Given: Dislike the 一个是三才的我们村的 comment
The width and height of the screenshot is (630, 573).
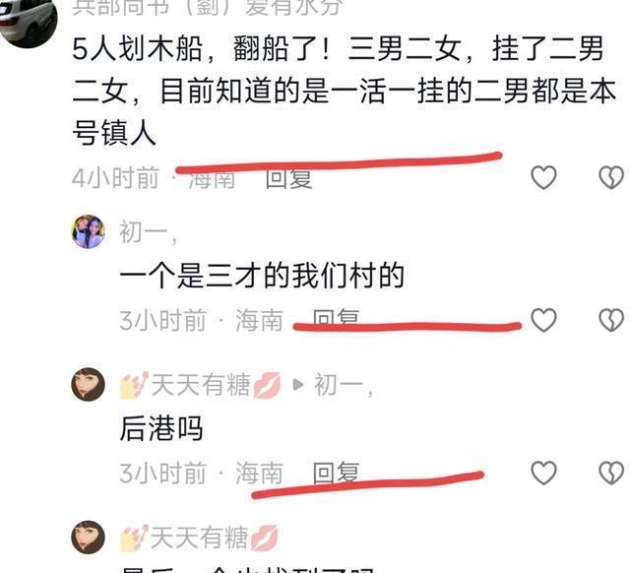Looking at the screenshot, I should pos(611,320).
